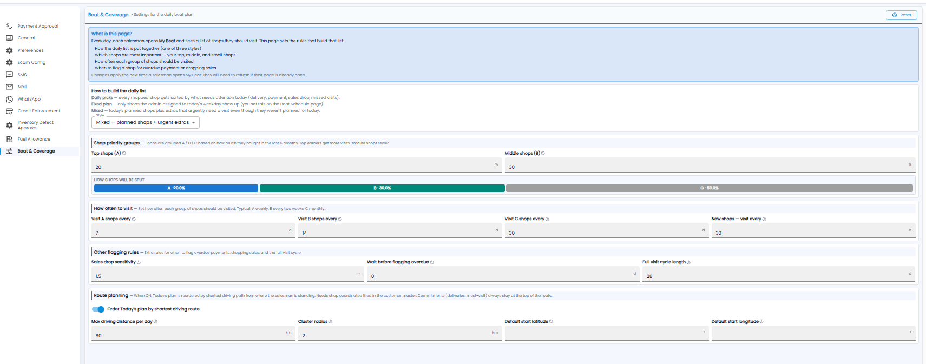Click the 'What is this page?' heading

click(x=111, y=34)
